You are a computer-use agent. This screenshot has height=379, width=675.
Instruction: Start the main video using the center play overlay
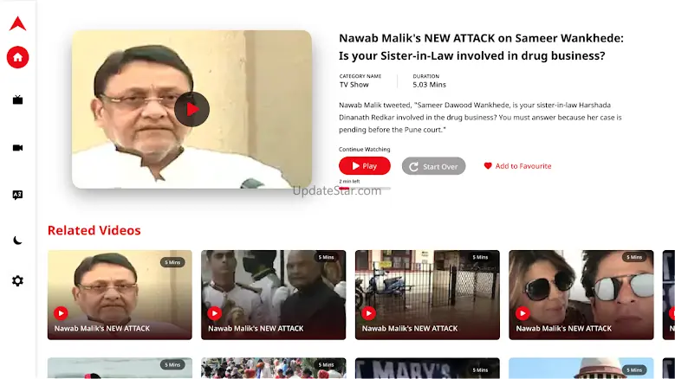pos(192,109)
